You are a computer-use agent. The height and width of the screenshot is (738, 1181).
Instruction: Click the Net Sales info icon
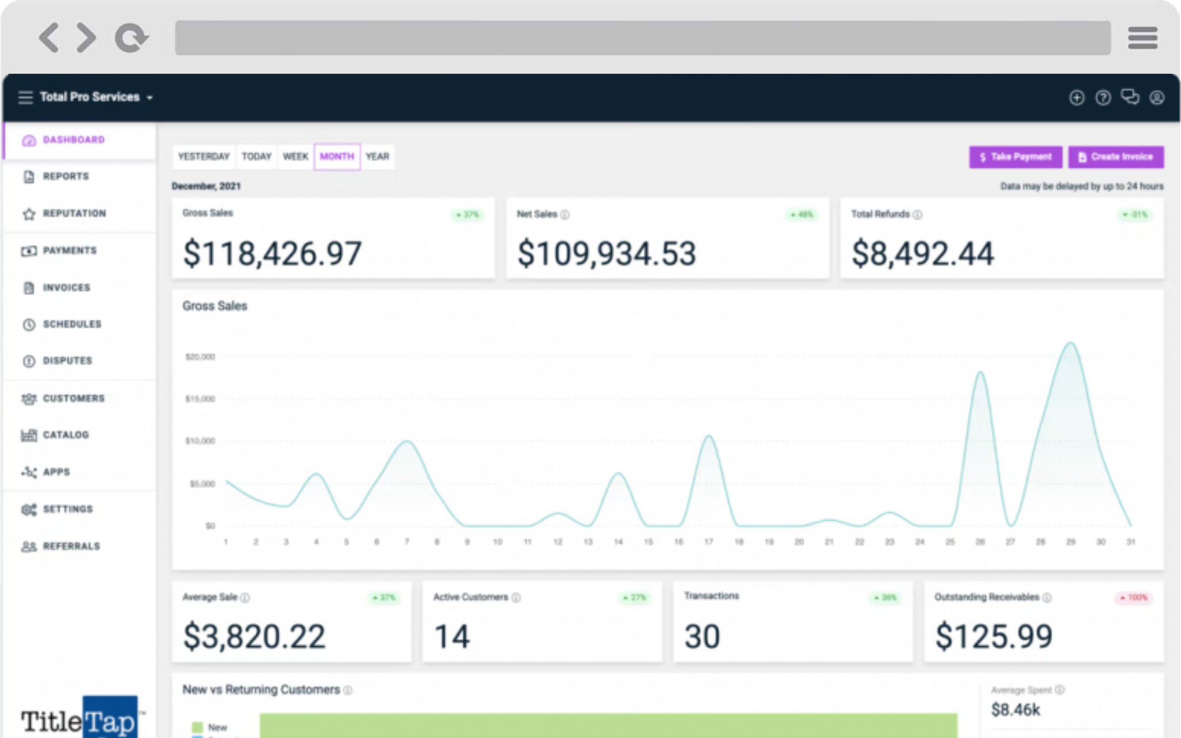coord(565,214)
